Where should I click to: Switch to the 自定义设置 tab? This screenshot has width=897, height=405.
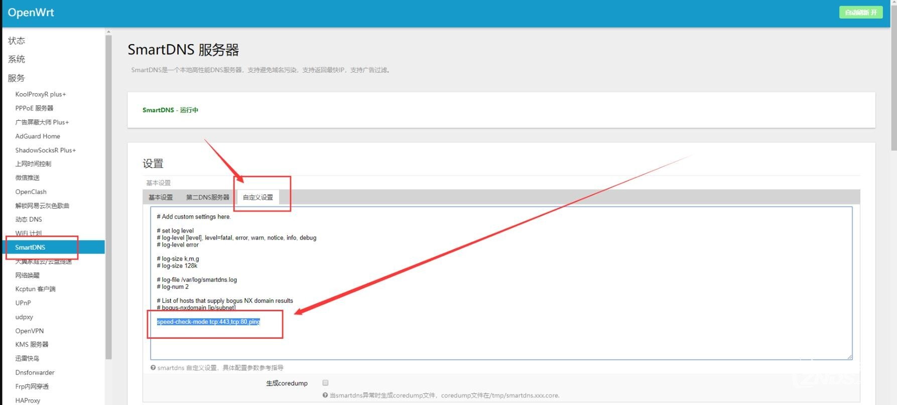coord(258,197)
